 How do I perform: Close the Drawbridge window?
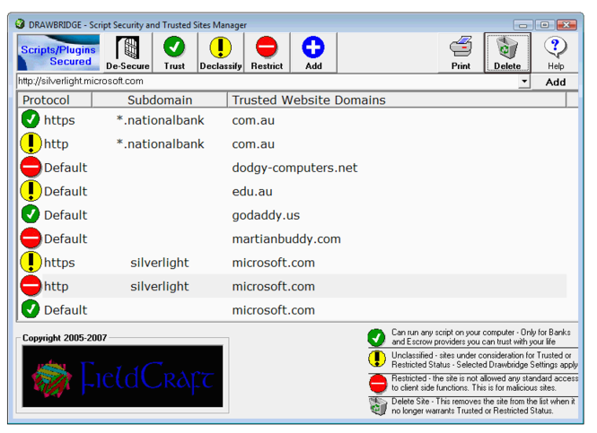pyautogui.click(x=566, y=25)
